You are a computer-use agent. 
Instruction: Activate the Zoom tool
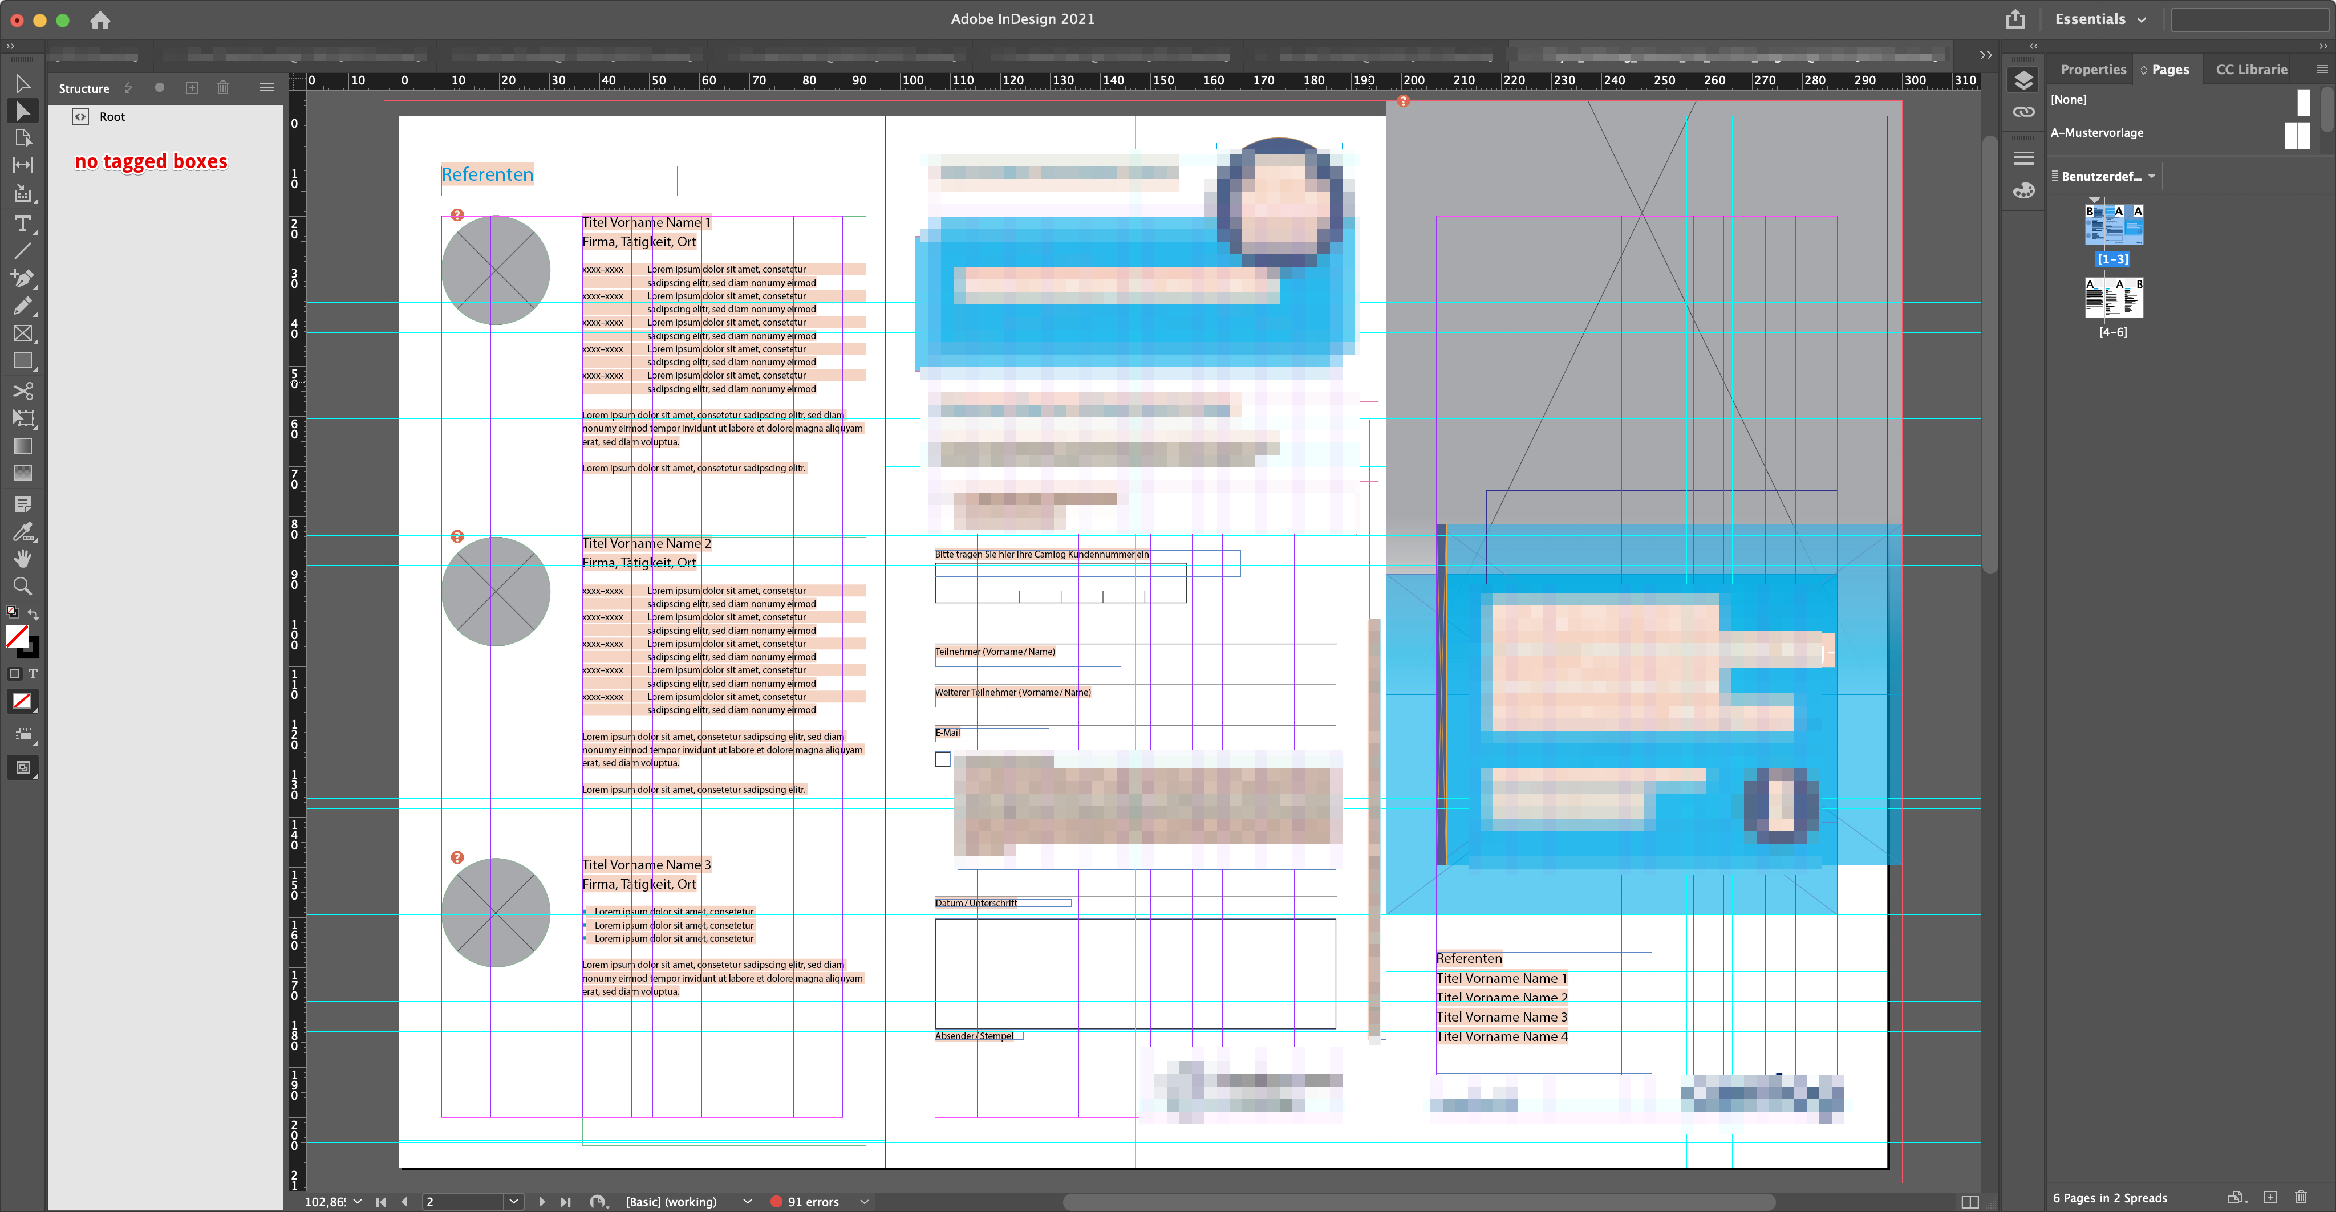pos(23,587)
